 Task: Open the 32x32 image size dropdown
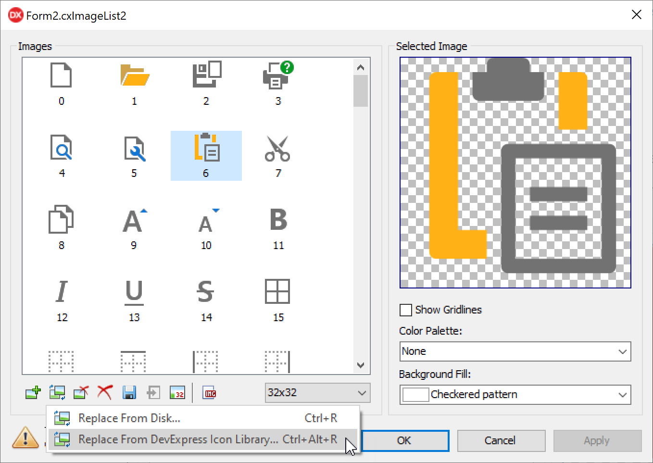pos(317,393)
